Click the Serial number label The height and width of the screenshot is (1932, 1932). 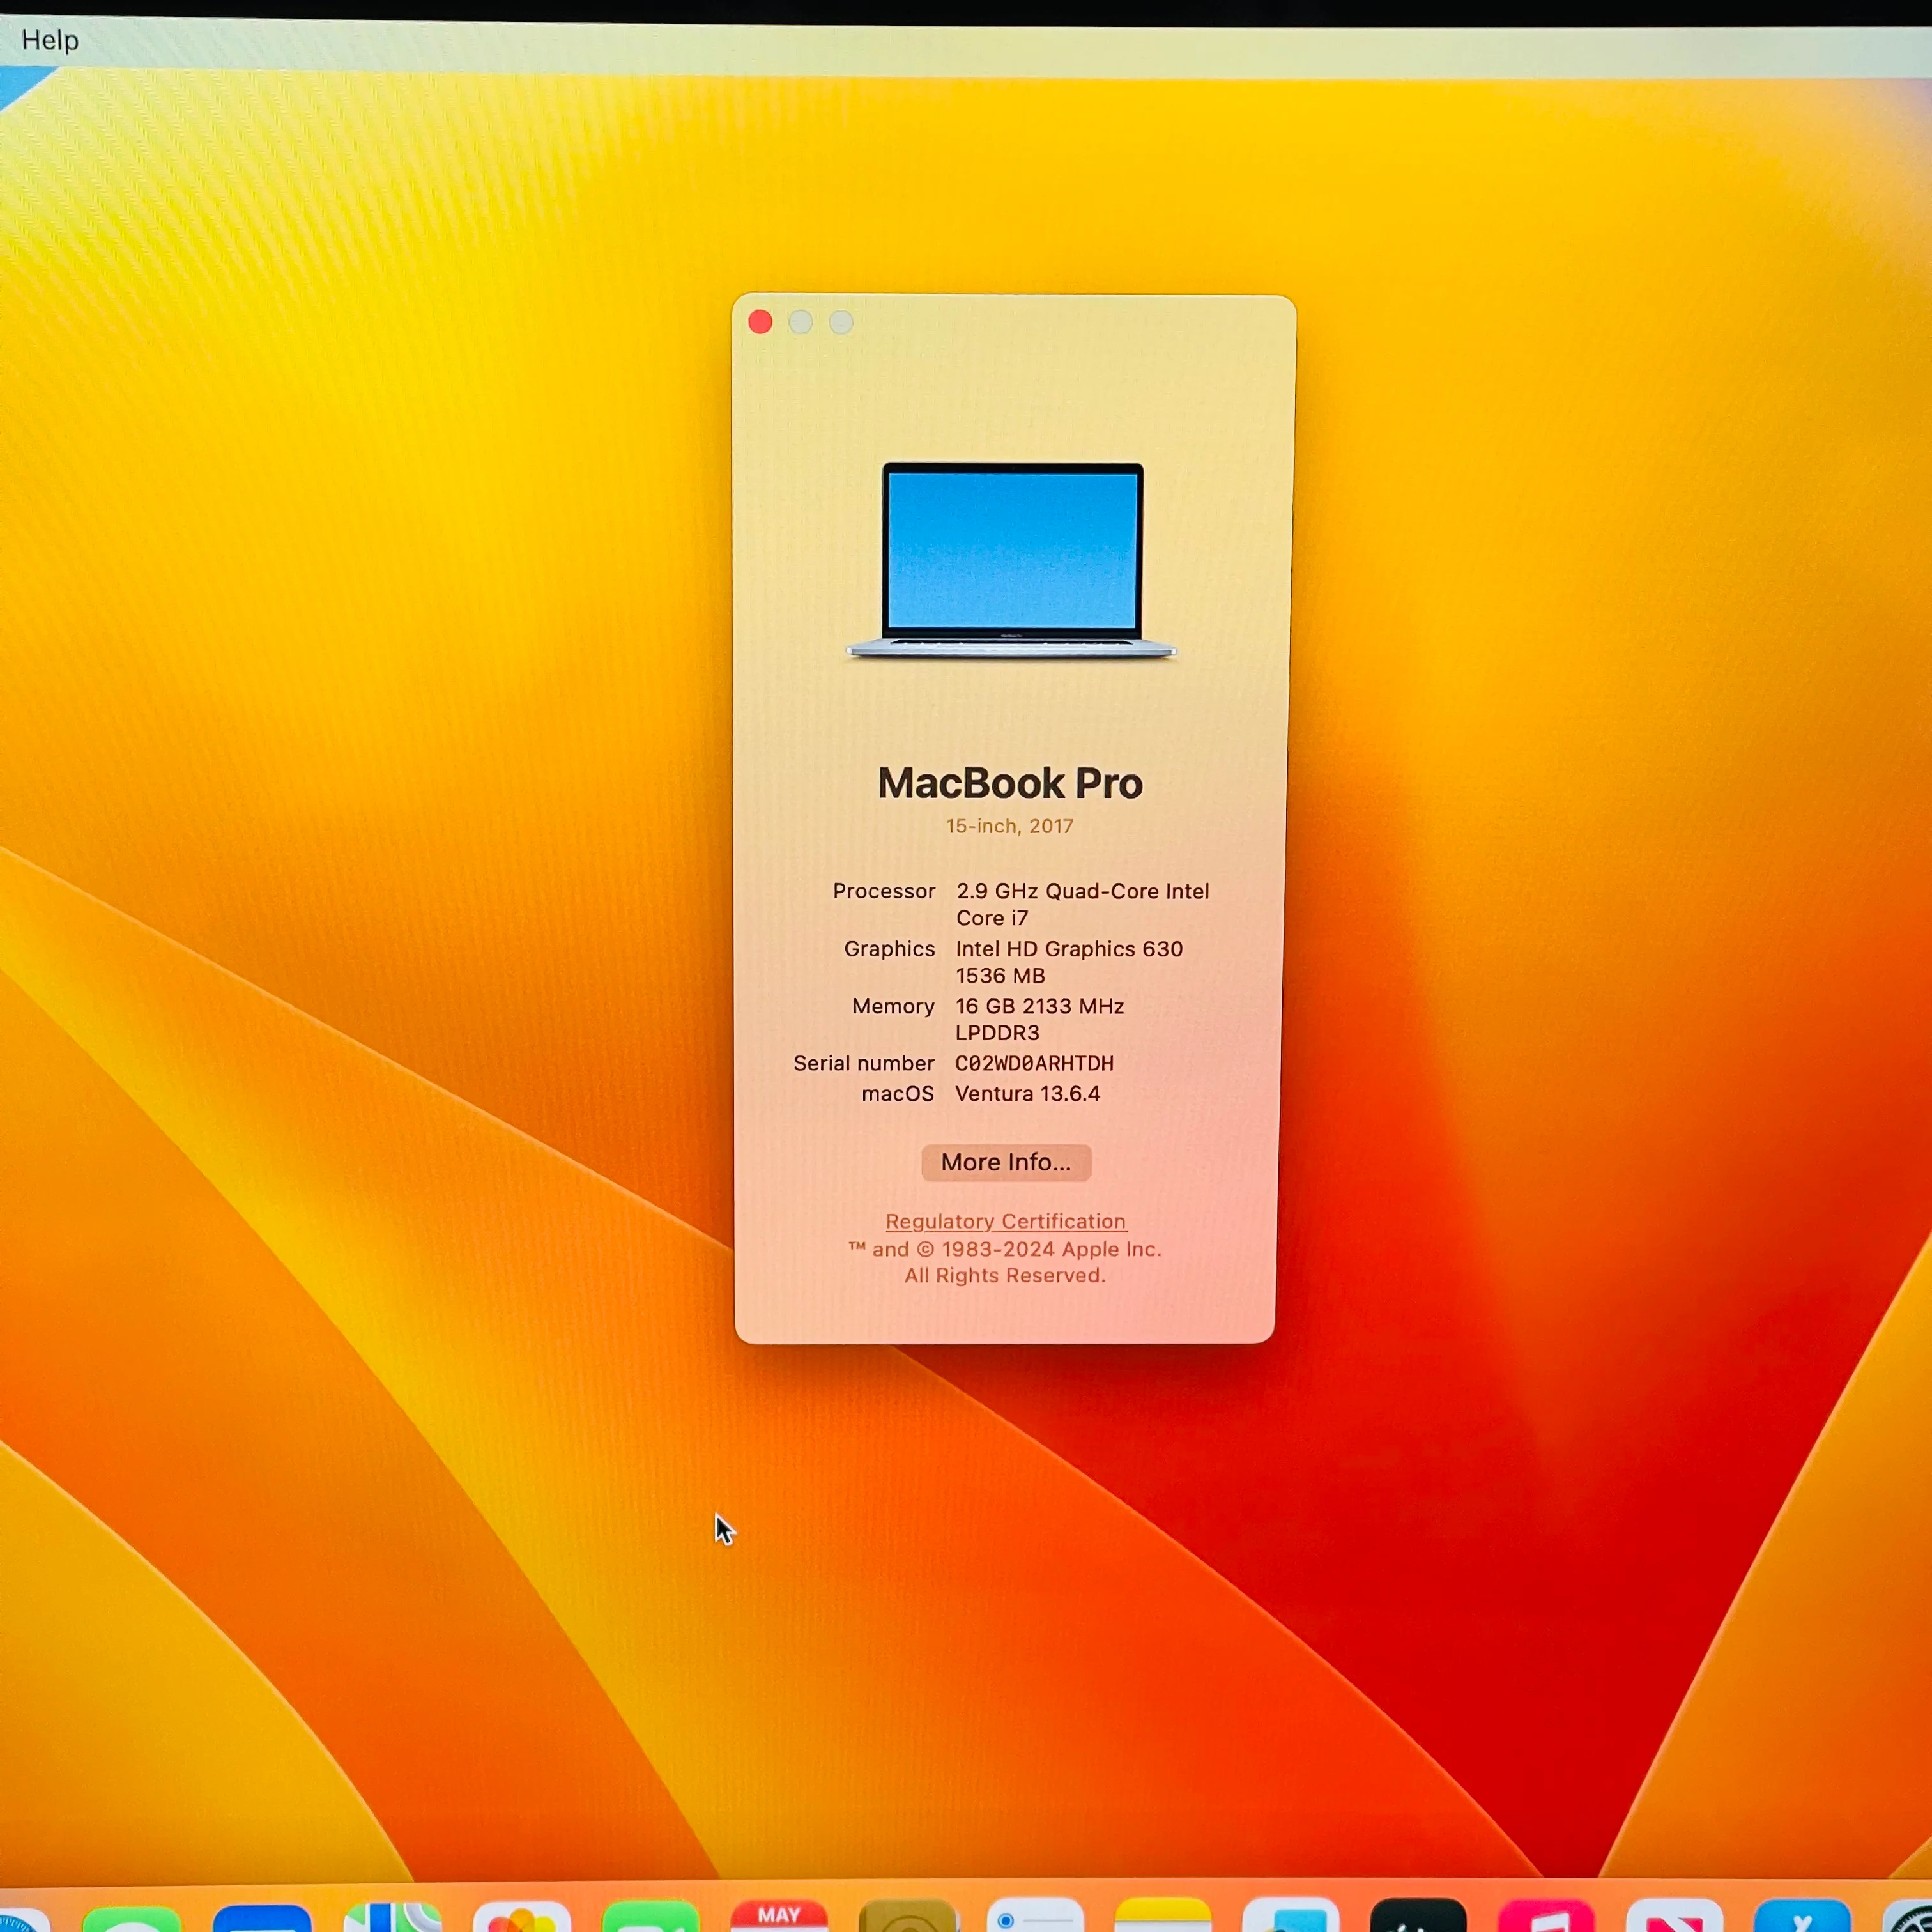864,1063
